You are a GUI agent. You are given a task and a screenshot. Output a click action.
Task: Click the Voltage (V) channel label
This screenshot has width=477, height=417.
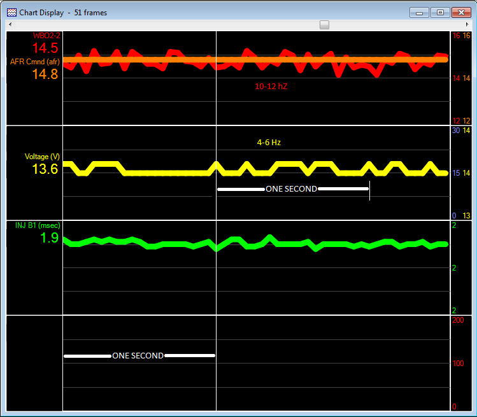[x=41, y=157]
